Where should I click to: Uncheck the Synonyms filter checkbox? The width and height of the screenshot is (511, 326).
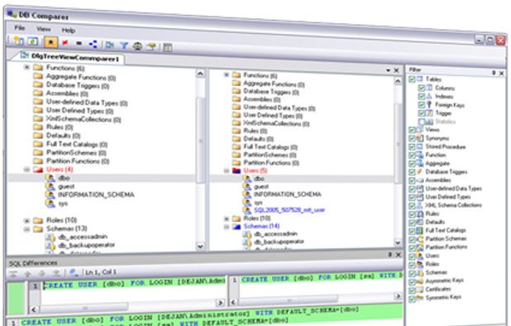(x=413, y=138)
